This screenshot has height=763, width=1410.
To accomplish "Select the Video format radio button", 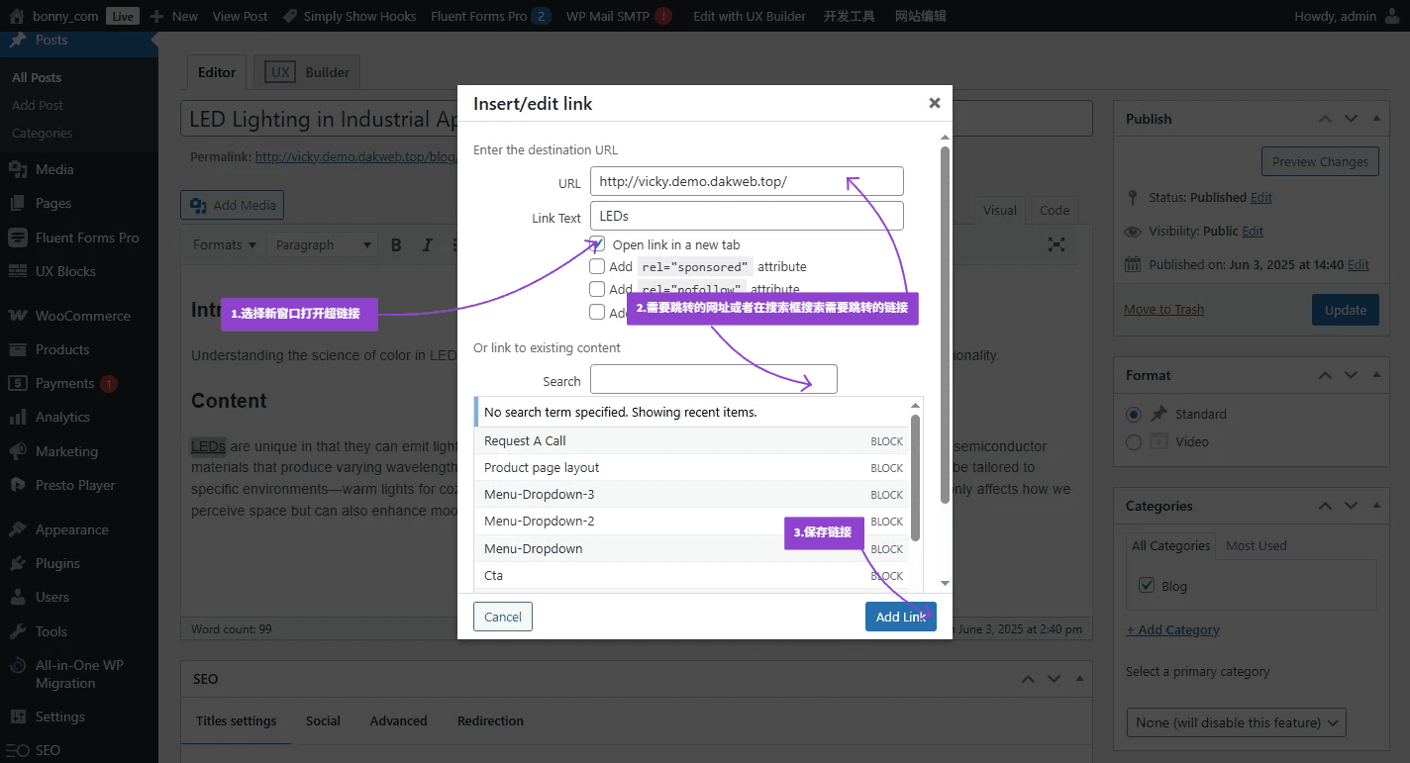I will point(1134,442).
